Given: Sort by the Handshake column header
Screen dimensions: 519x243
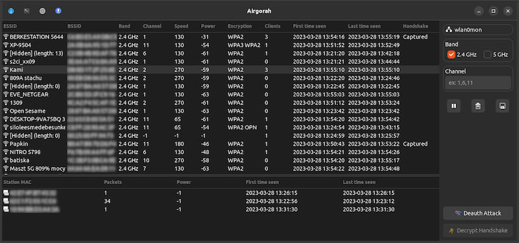Looking at the screenshot, I should coord(415,26).
